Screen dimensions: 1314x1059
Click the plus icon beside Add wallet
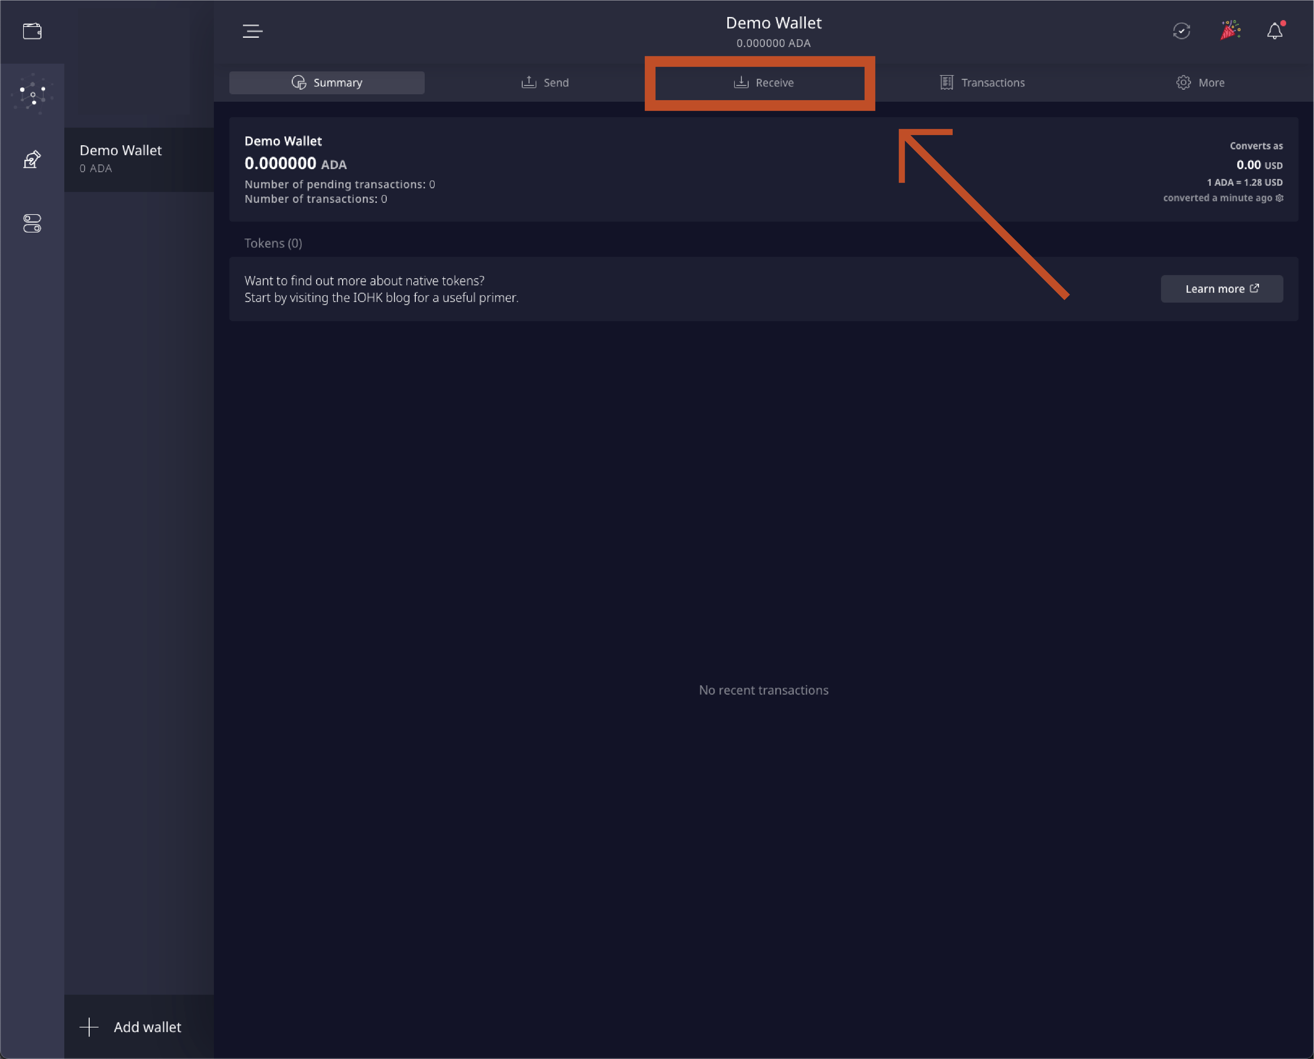[89, 1027]
